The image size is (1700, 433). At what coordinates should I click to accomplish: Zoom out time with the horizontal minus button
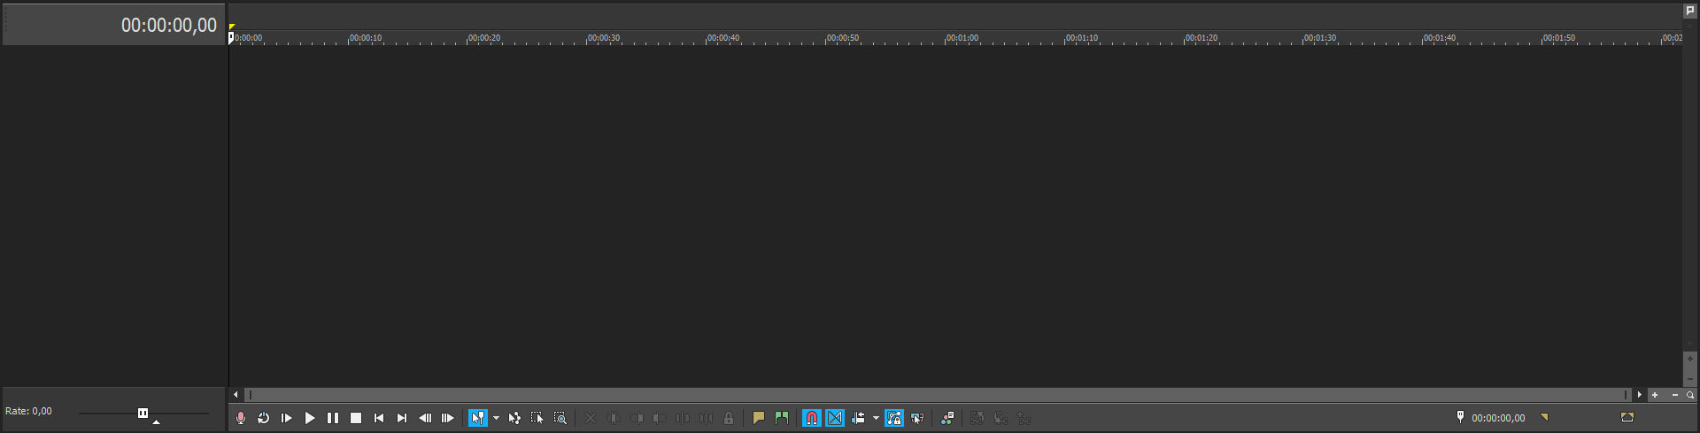[x=1674, y=395]
